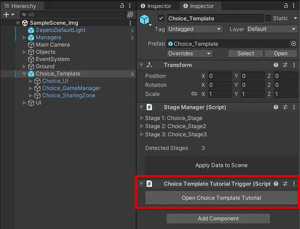Expand the Choice_GameManager child object
This screenshot has width=300, height=229.
[30, 88]
